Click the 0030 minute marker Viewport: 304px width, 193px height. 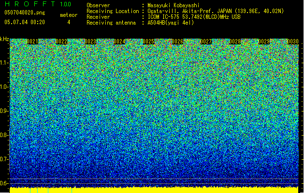coord(293,41)
